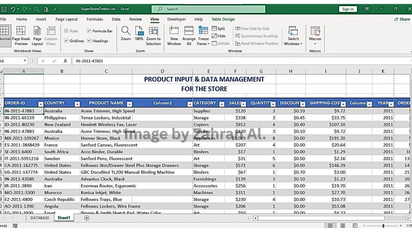Open a New Window
The height and width of the screenshot is (232, 412).
(174, 35)
